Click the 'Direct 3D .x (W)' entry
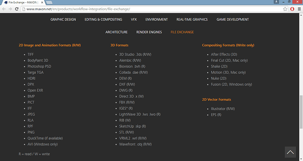 coord(131,97)
